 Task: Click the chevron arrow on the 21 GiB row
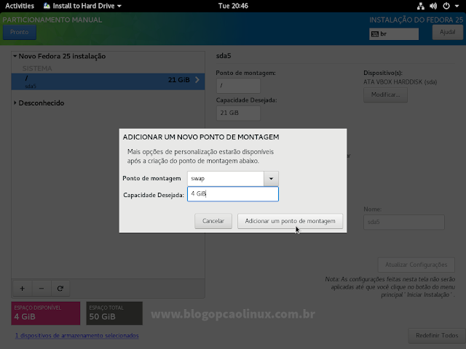pos(197,79)
